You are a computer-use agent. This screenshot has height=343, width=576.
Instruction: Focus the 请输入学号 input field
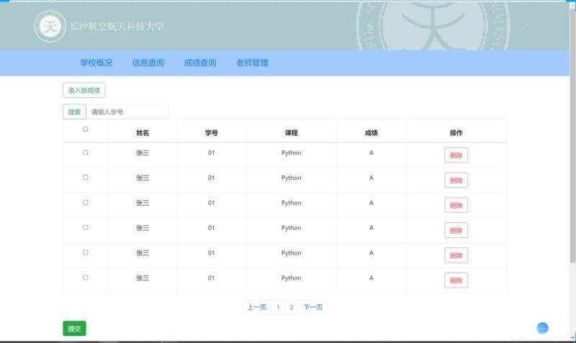[127, 112]
